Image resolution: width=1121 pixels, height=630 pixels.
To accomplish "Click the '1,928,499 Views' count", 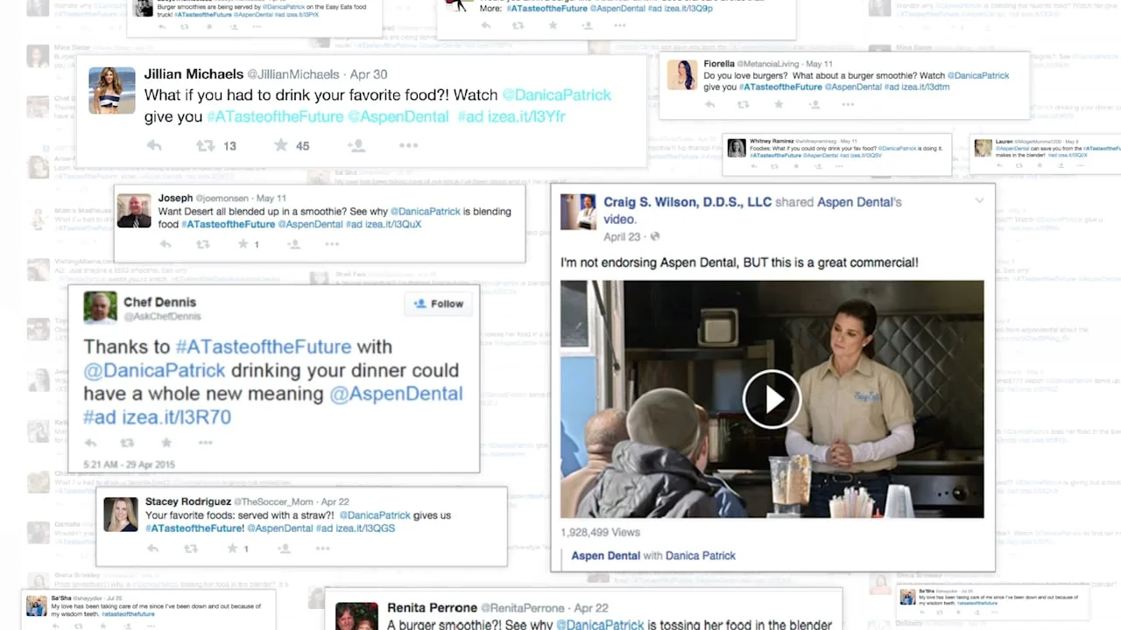I will 600,532.
